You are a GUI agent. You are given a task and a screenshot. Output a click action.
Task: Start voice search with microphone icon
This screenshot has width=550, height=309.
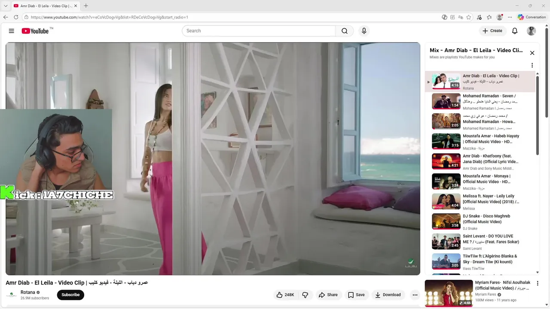[364, 31]
